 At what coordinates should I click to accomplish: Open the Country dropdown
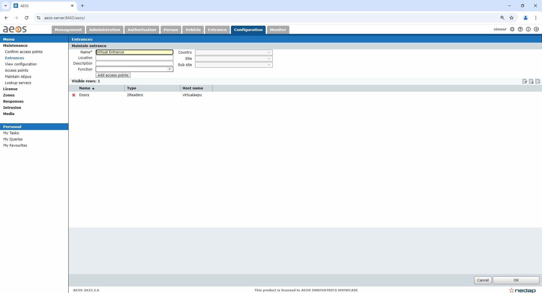pos(234,52)
